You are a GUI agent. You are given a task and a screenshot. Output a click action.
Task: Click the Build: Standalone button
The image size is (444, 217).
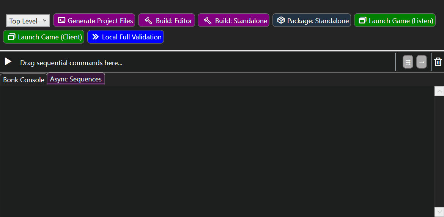pyautogui.click(x=234, y=20)
